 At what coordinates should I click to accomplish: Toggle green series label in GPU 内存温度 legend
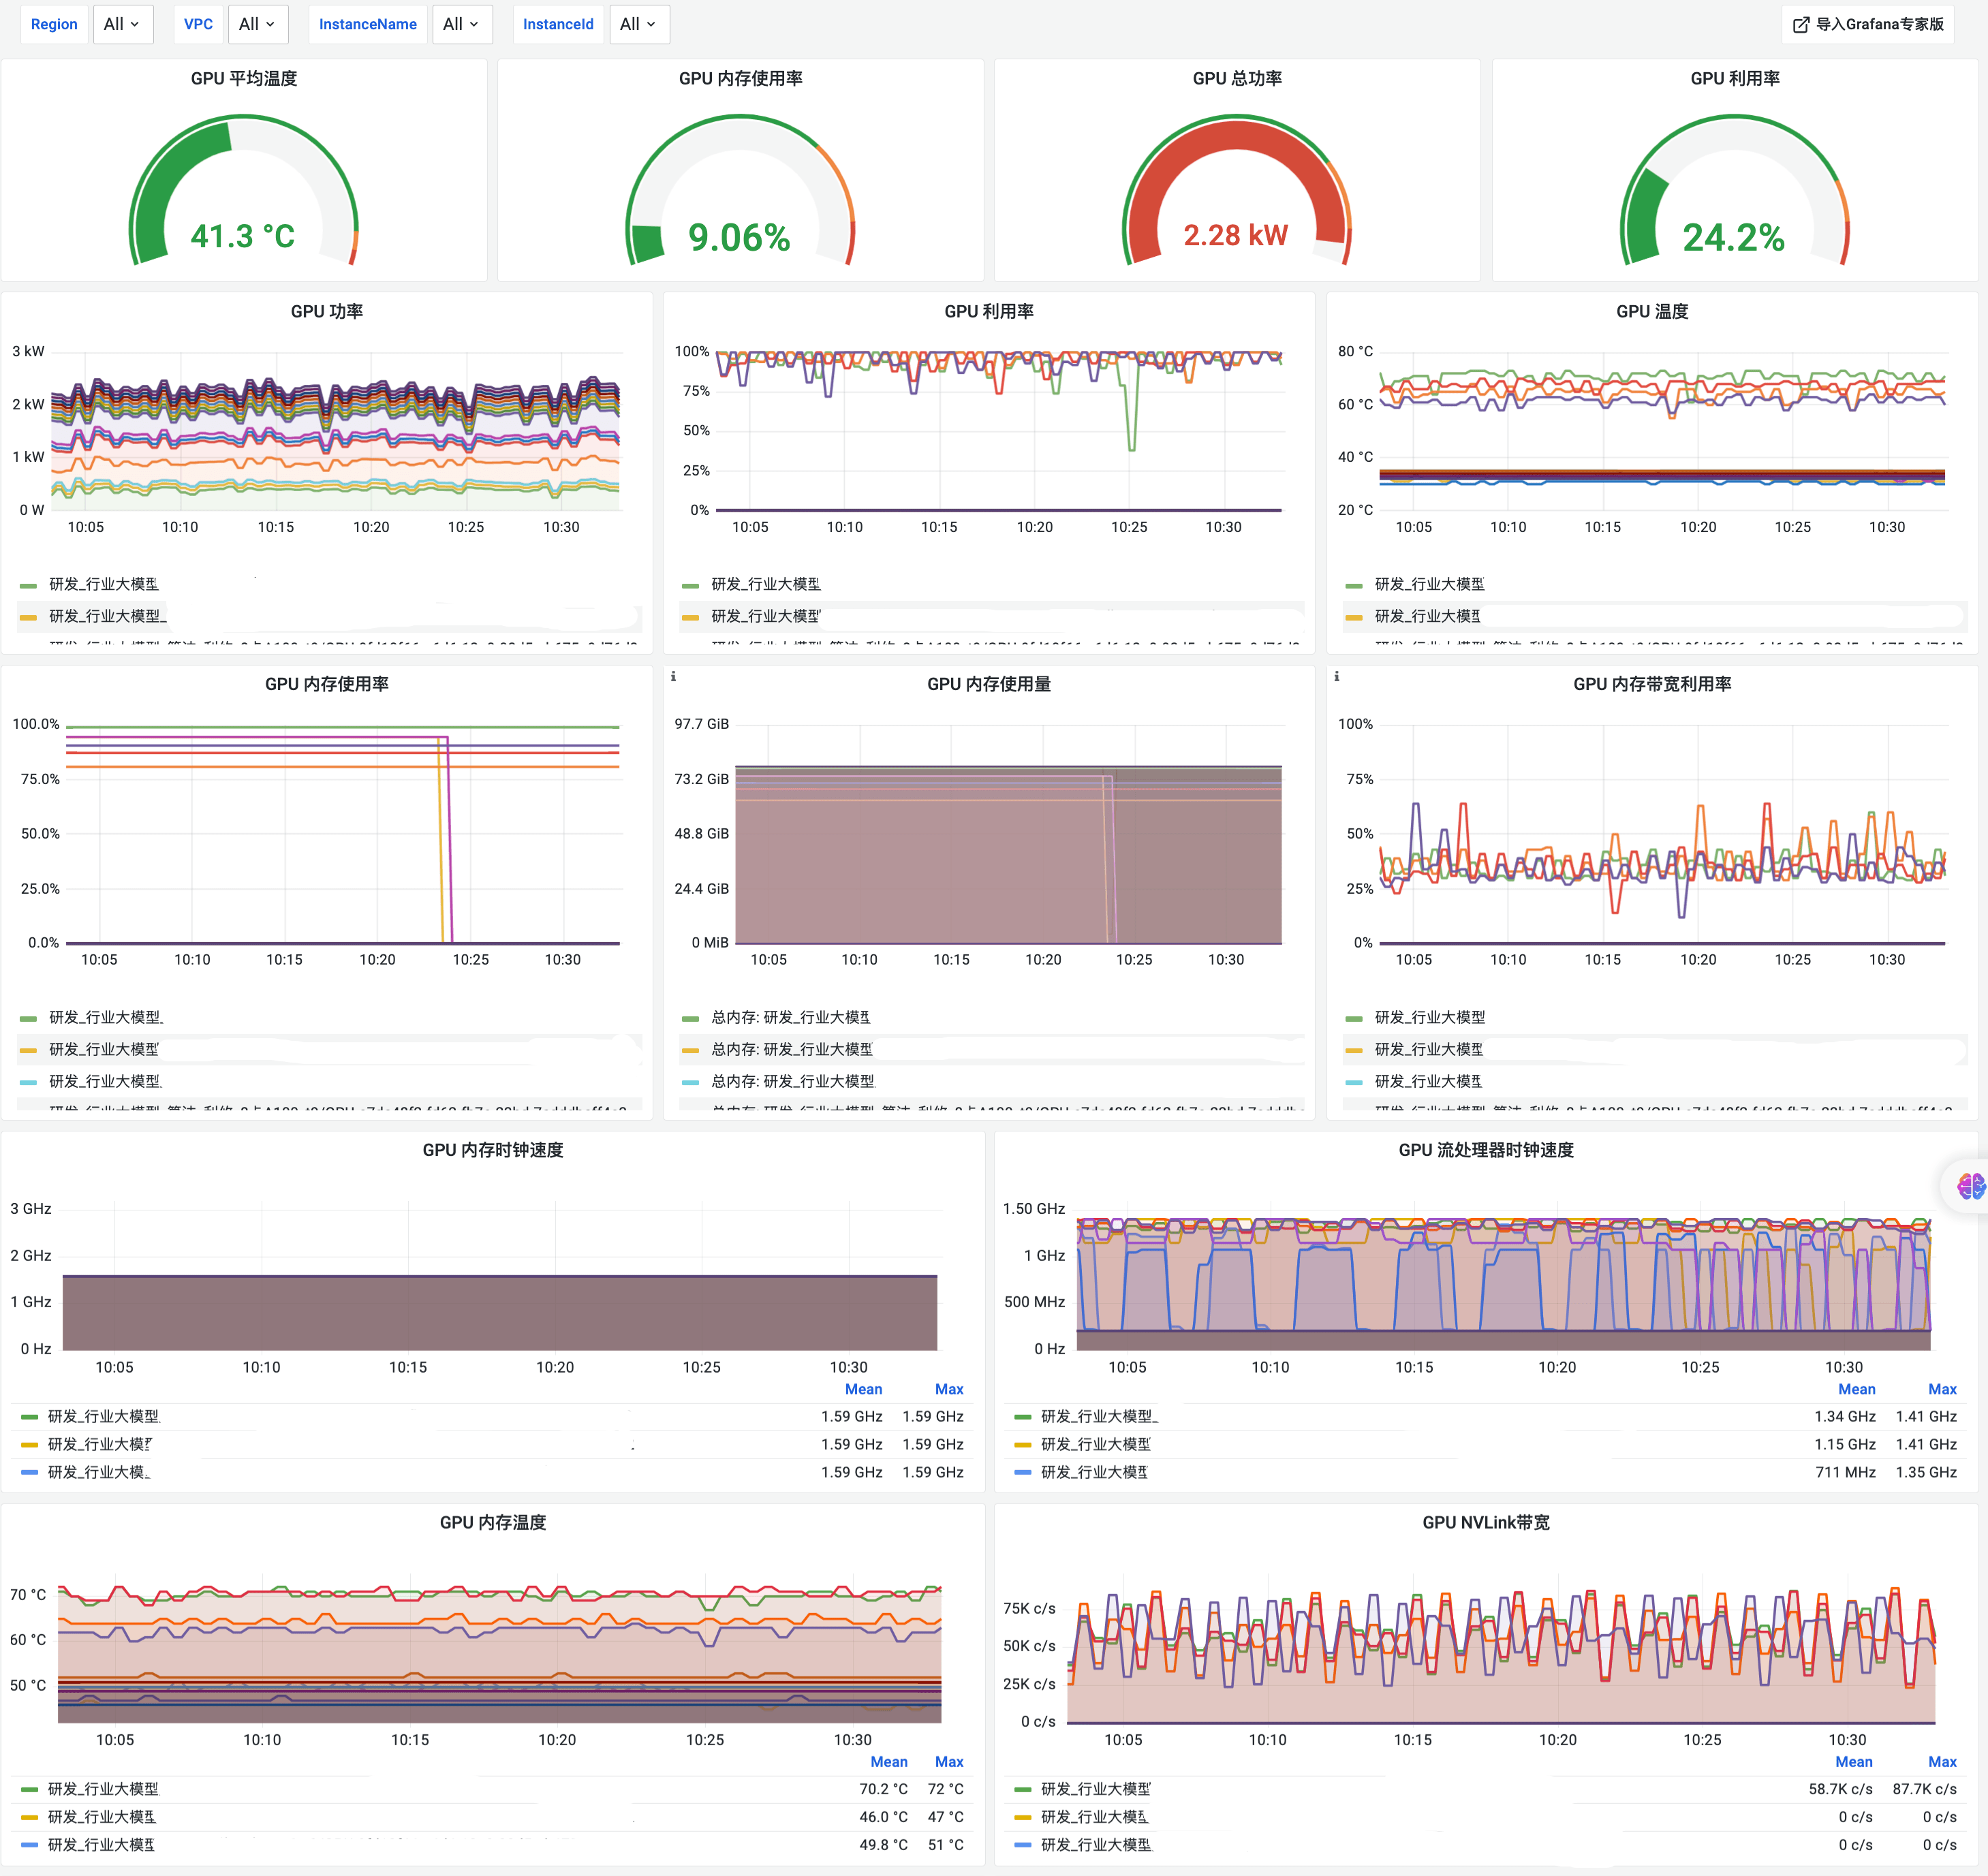[103, 1789]
